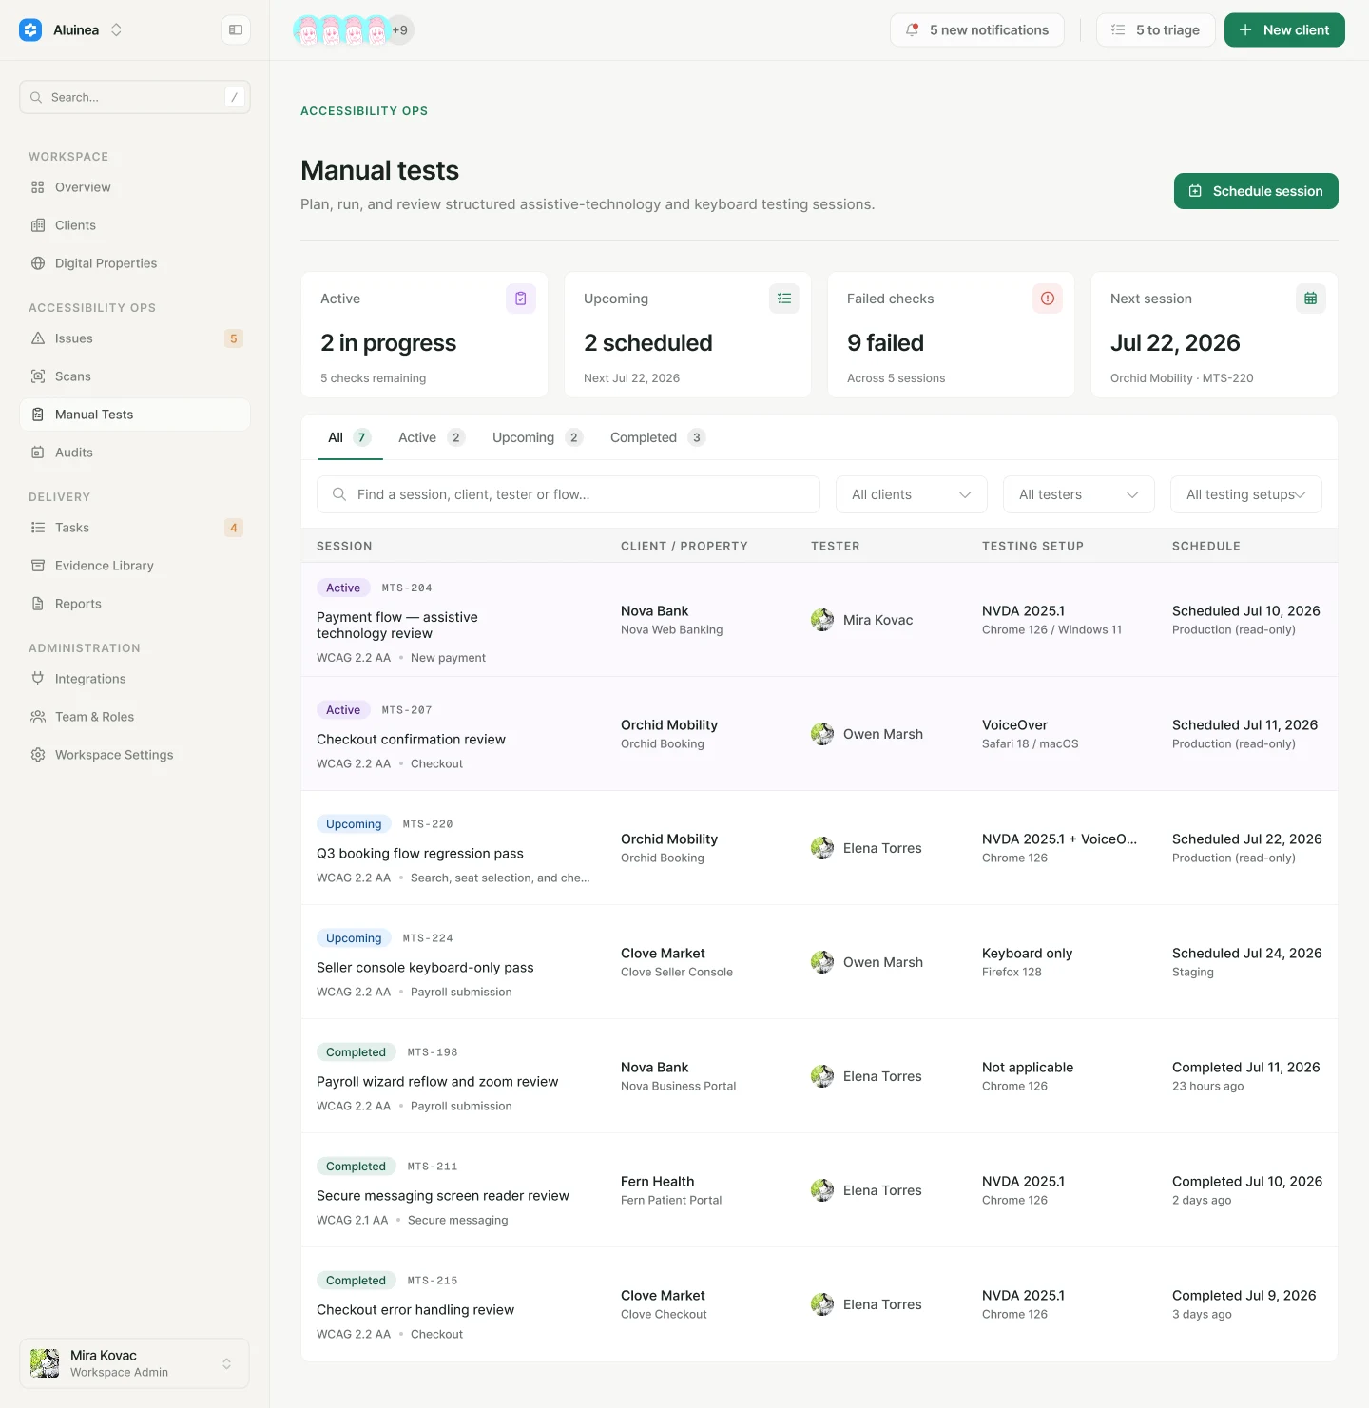Viewport: 1369px width, 1408px height.
Task: Switch to the Completed tab
Action: 658,437
